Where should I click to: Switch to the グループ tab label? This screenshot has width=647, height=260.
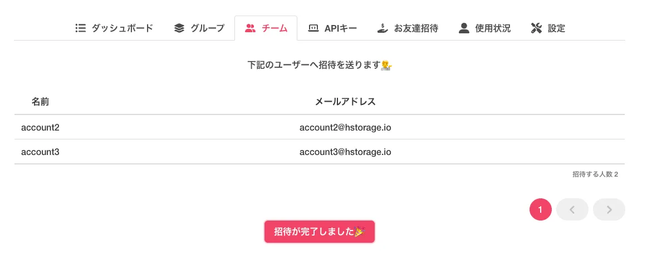[x=207, y=28]
